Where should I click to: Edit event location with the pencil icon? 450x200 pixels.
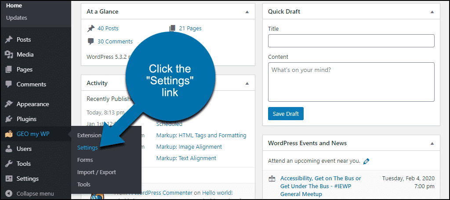[366, 161]
